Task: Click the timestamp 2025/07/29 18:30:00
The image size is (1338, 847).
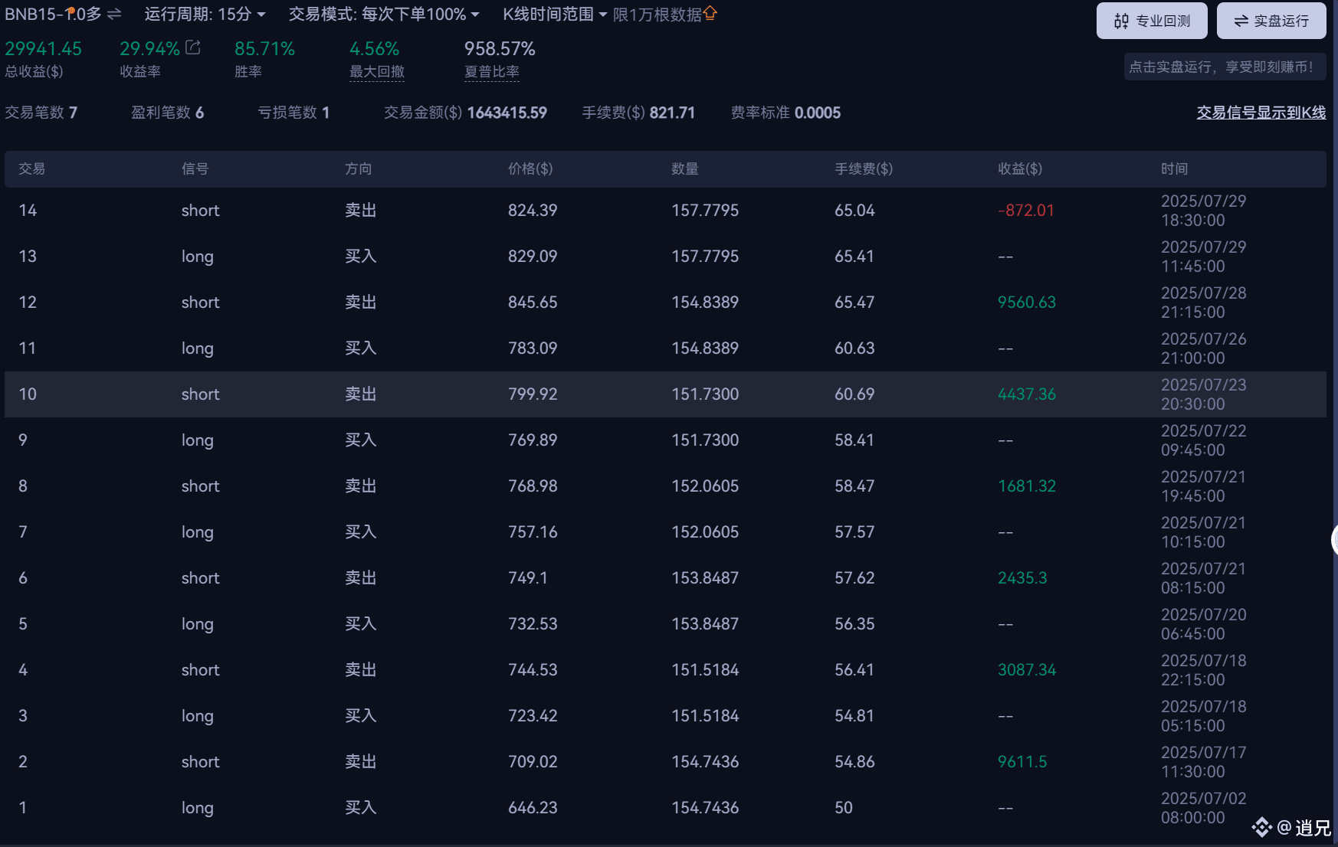Action: click(x=1204, y=211)
